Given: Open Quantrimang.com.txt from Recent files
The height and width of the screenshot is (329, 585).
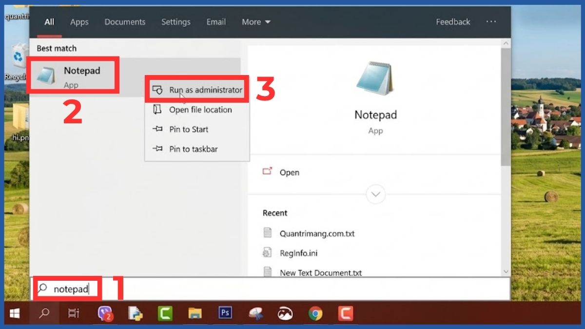Looking at the screenshot, I should (x=318, y=233).
